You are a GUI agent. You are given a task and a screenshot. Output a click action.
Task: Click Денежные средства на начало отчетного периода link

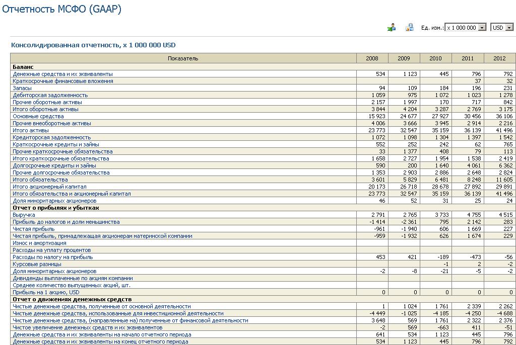click(102, 335)
